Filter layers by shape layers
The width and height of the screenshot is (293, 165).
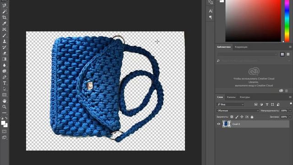(x=272, y=104)
